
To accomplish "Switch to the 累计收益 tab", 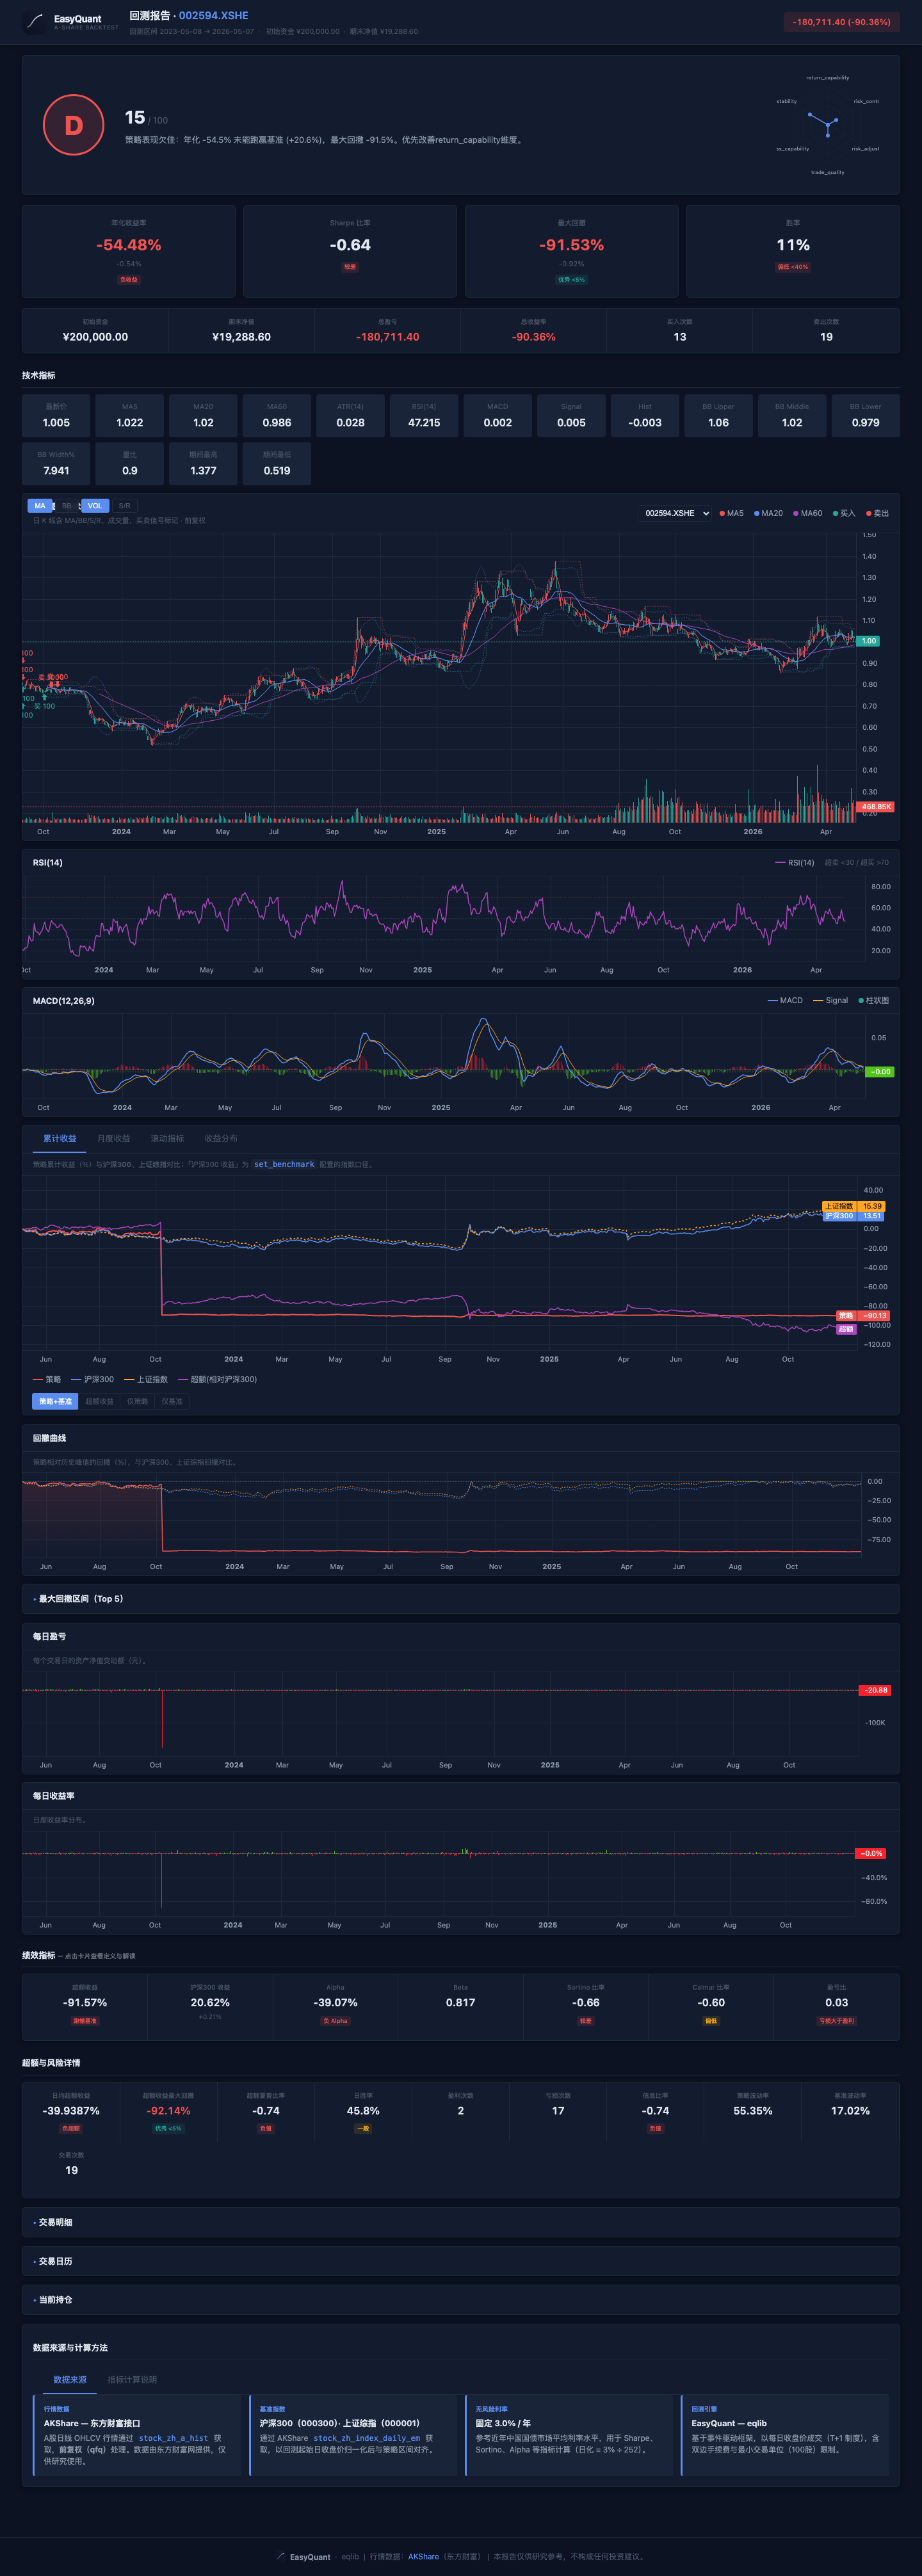I will coord(60,1138).
